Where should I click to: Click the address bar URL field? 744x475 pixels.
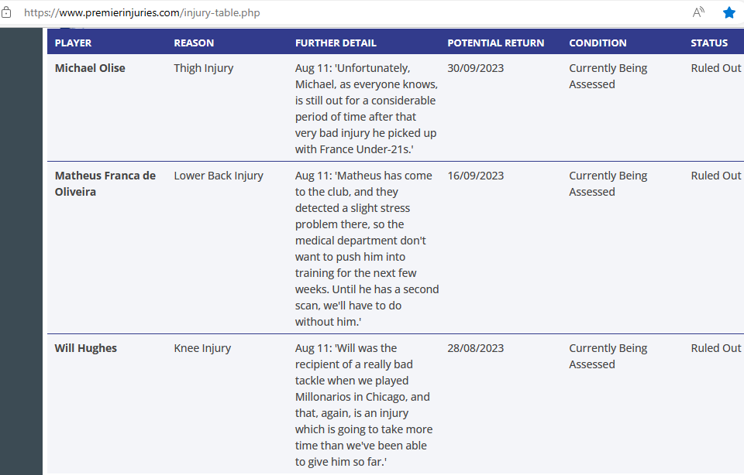click(310, 12)
